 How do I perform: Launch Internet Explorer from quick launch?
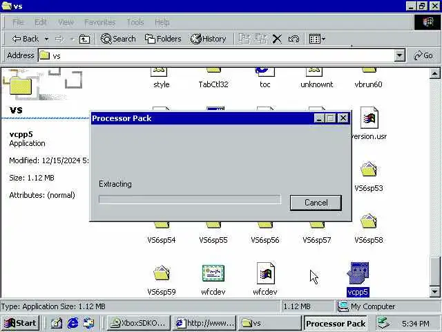[x=73, y=323]
